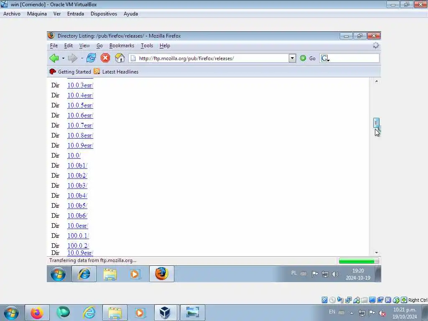Open the Forward button history dropdown arrow
The image size is (428, 321).
[x=82, y=58]
